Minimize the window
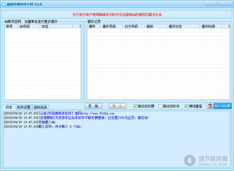The height and width of the screenshot is (171, 234). point(209,3)
